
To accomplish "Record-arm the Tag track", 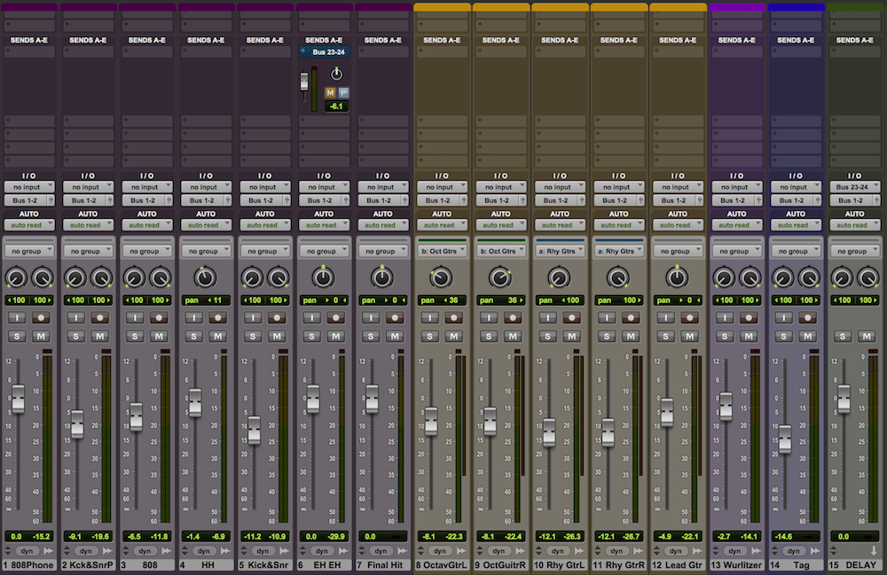I will 807,317.
